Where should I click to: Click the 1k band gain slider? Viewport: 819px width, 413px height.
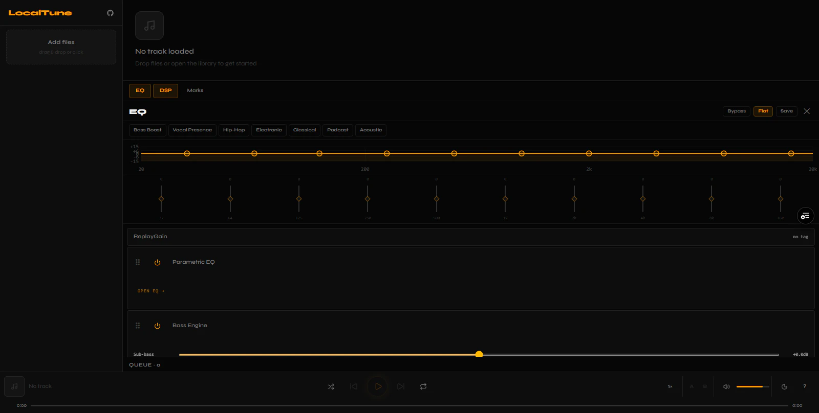505,199
